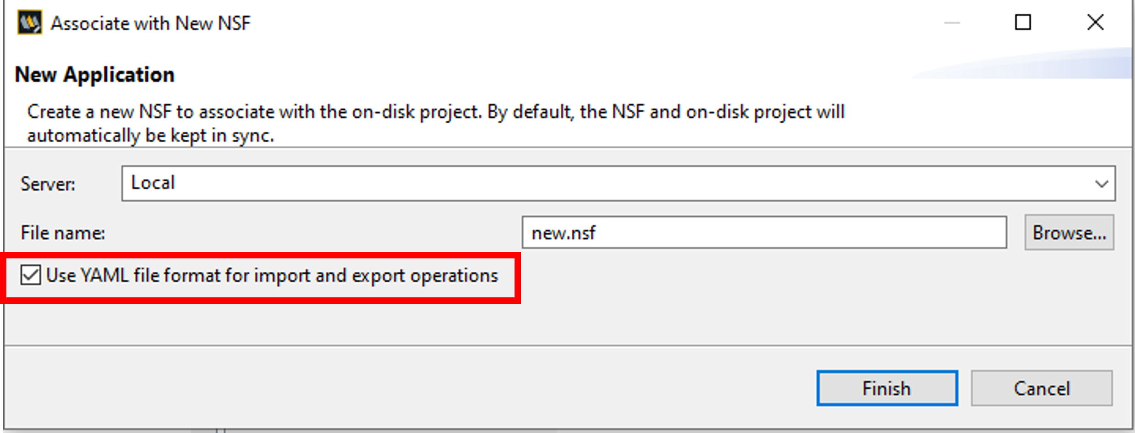Click the 'Associate with New NSF' title text
Image resolution: width=1135 pixels, height=433 pixels.
[150, 22]
